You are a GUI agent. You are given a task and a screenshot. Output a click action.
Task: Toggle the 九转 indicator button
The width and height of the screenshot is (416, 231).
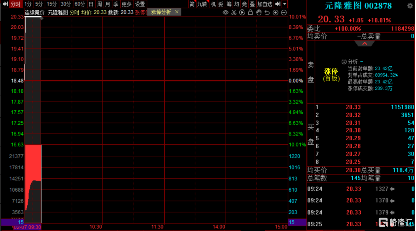tap(201, 4)
